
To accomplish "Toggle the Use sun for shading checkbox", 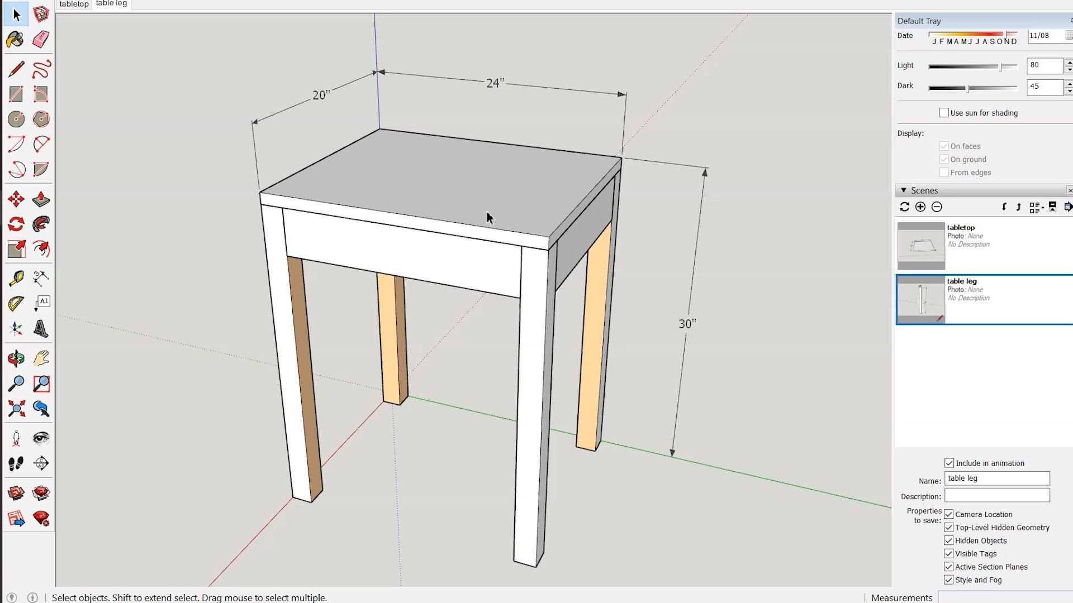I will (944, 112).
